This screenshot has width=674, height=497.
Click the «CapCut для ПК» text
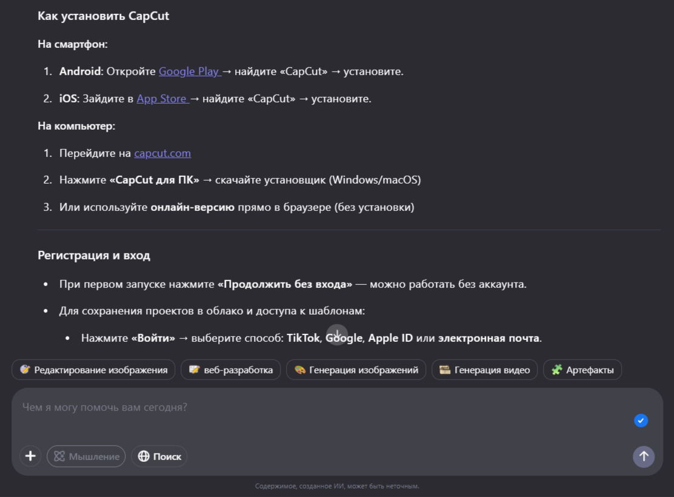point(155,180)
